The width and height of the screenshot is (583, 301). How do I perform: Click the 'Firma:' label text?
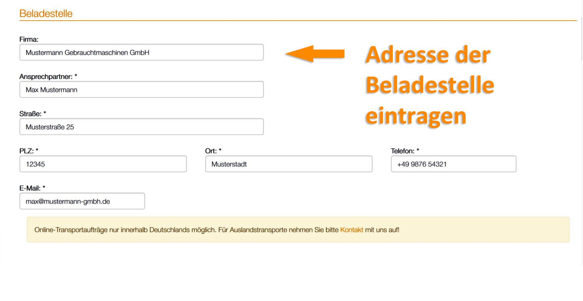(x=29, y=39)
